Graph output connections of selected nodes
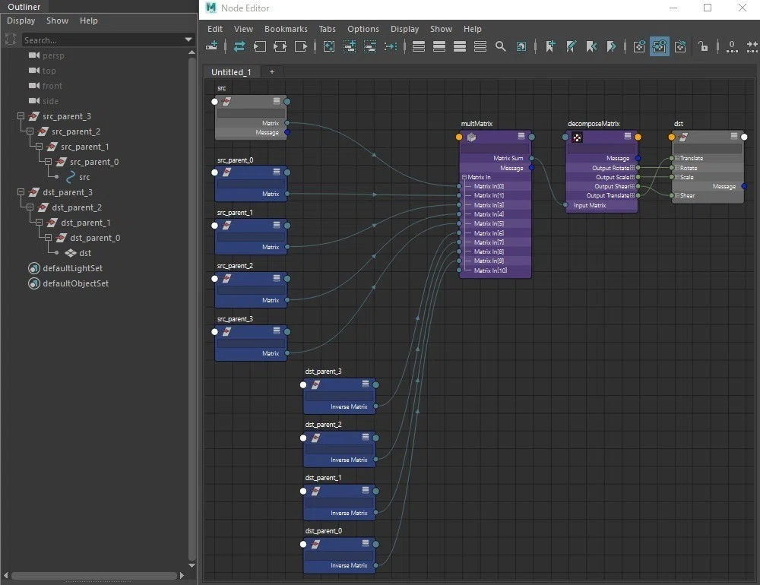 301,46
